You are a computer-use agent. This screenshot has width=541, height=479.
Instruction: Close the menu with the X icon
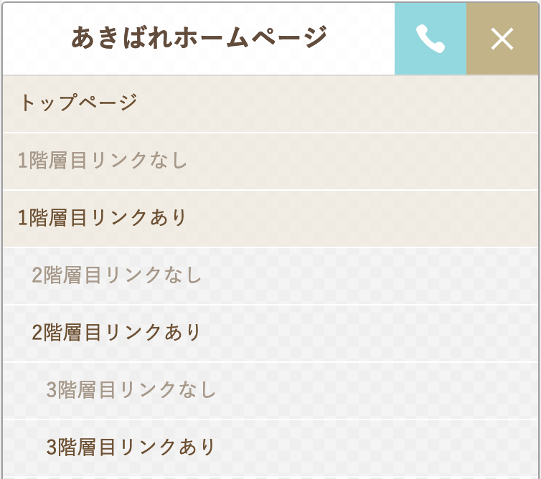point(502,39)
